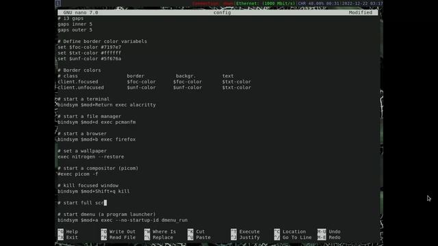Click the Modified indicator in the title bar

(x=361, y=12)
